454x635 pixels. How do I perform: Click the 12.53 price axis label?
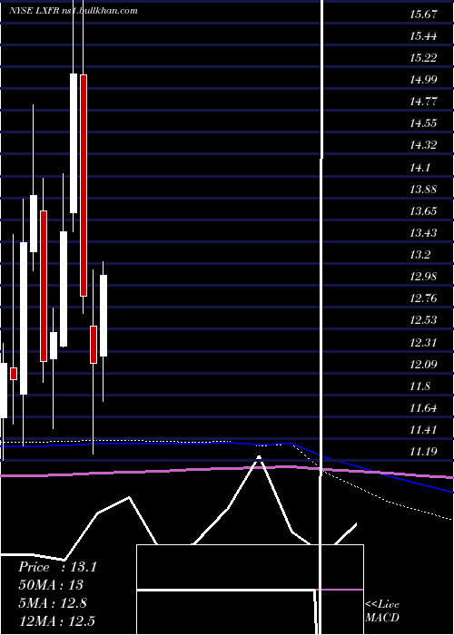tap(423, 320)
